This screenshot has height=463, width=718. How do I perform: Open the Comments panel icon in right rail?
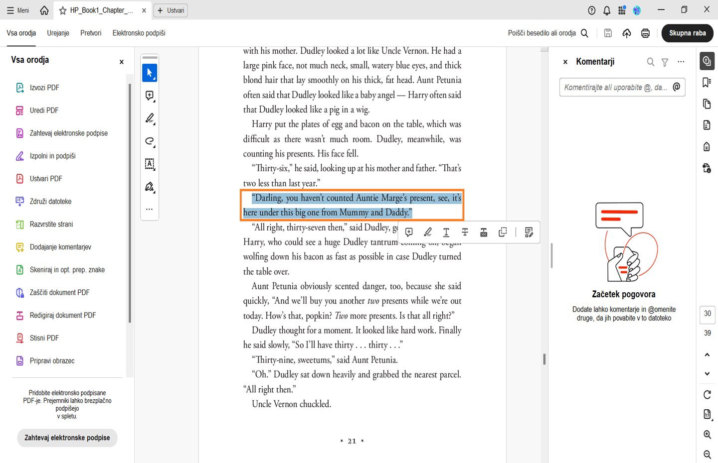[x=707, y=61]
